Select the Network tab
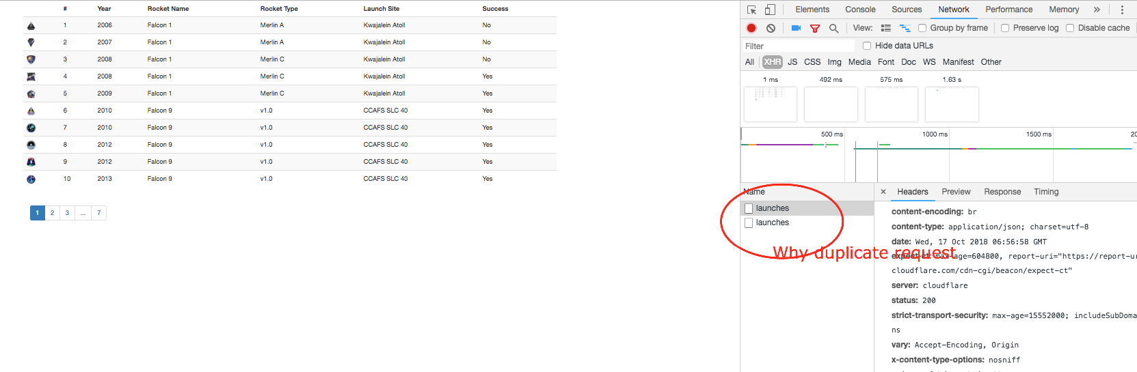This screenshot has height=372, width=1137. pos(954,10)
